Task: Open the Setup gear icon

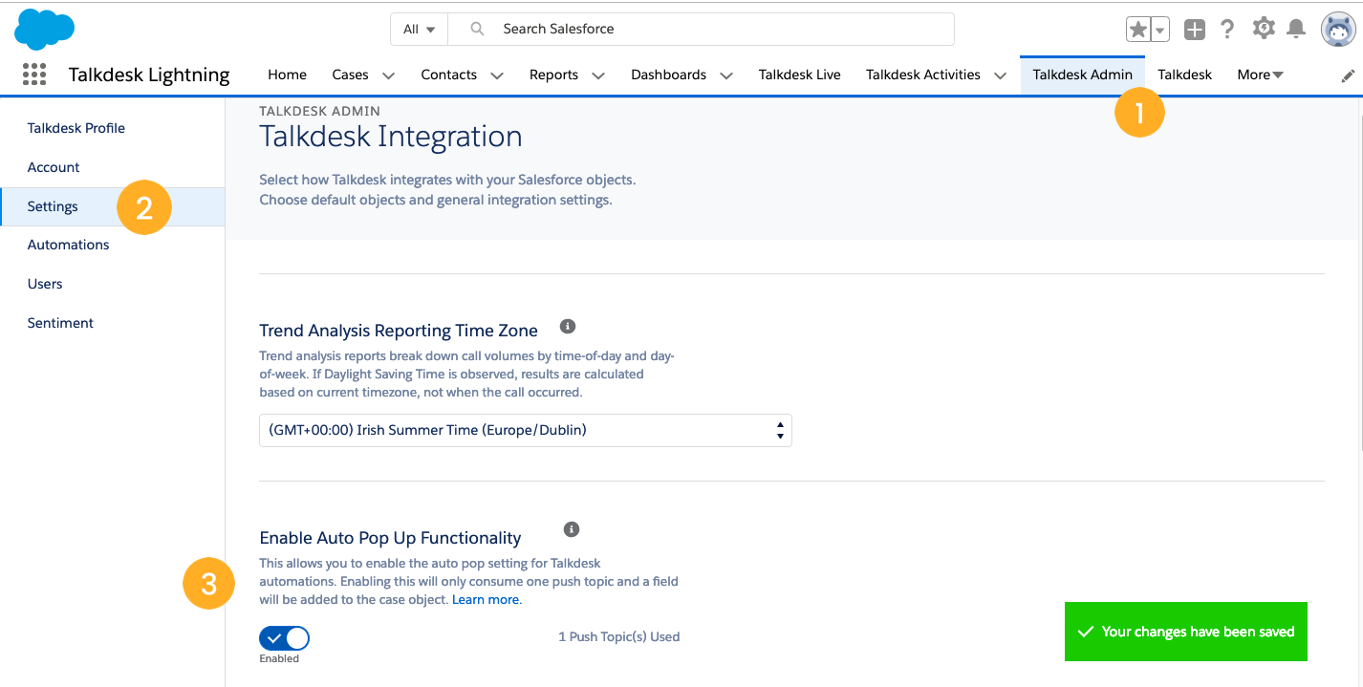Action: tap(1264, 29)
